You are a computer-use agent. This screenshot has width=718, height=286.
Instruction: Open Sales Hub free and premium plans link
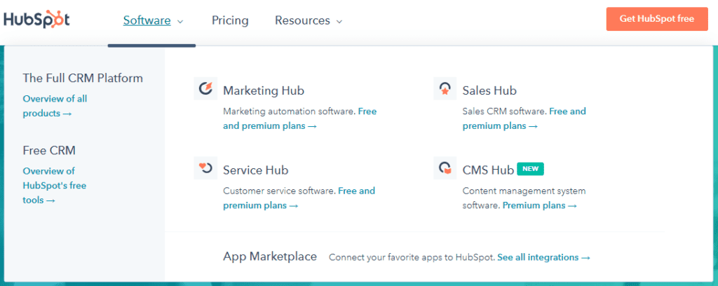click(524, 118)
